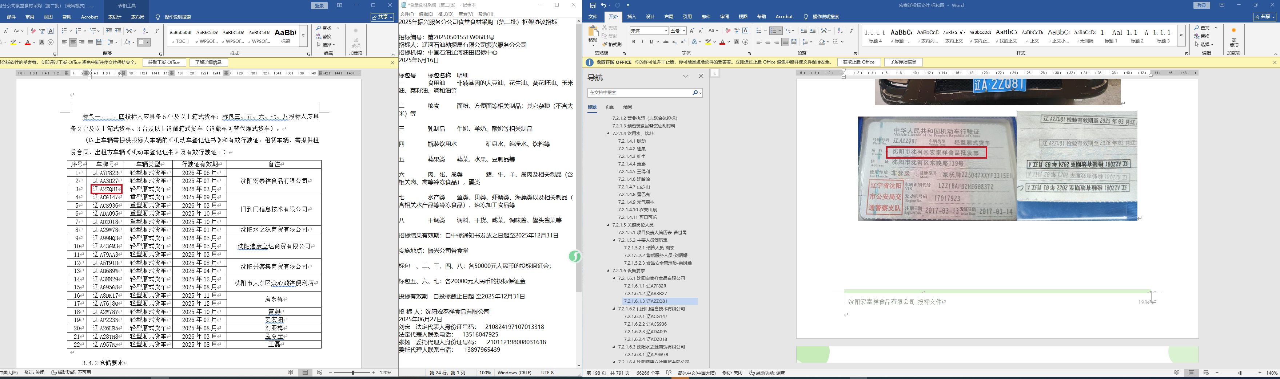Toggle center alignment in the left Word ribbon
The image size is (1280, 379).
[73, 42]
